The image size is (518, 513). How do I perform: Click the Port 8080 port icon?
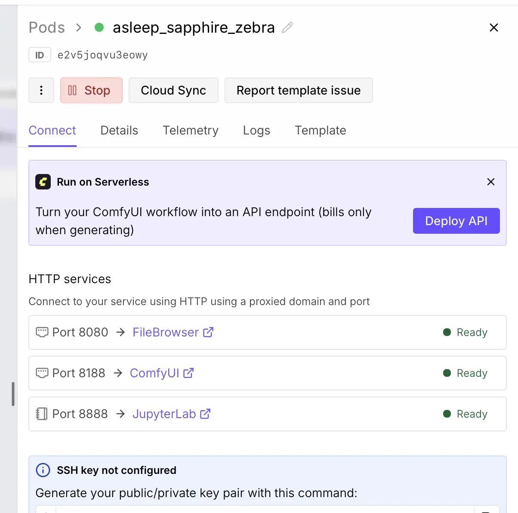coord(42,332)
